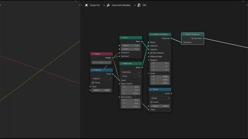Collapse the Realize Instances node
This screenshot has height=139, width=248.
point(184,34)
